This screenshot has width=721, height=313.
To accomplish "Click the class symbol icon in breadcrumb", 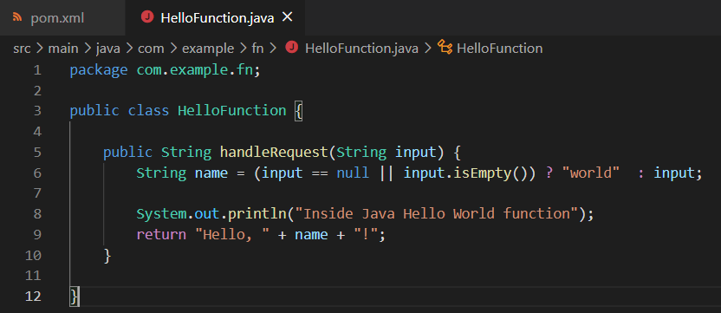I will tap(445, 48).
